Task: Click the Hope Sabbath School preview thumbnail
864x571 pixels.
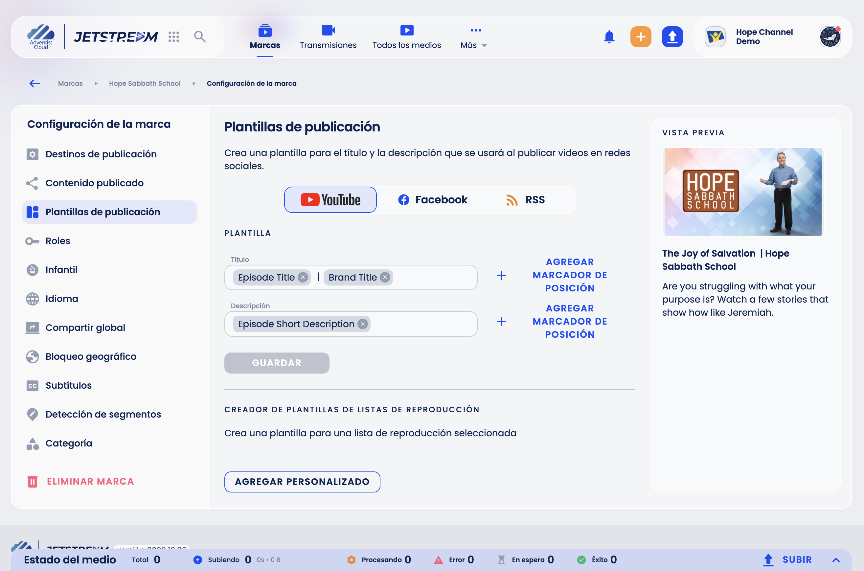Action: pyautogui.click(x=743, y=192)
